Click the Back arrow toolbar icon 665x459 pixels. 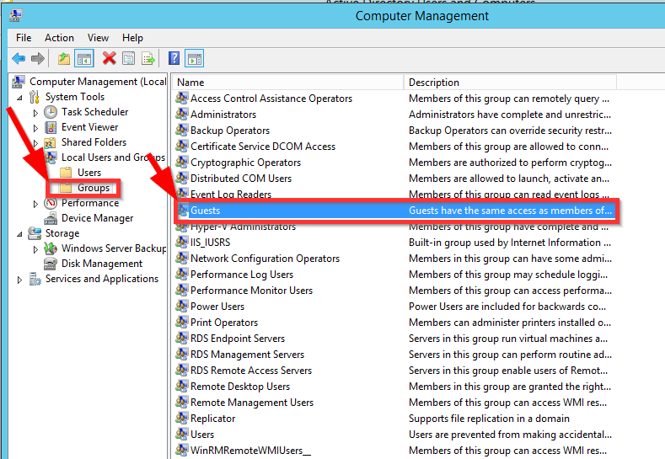[x=18, y=58]
